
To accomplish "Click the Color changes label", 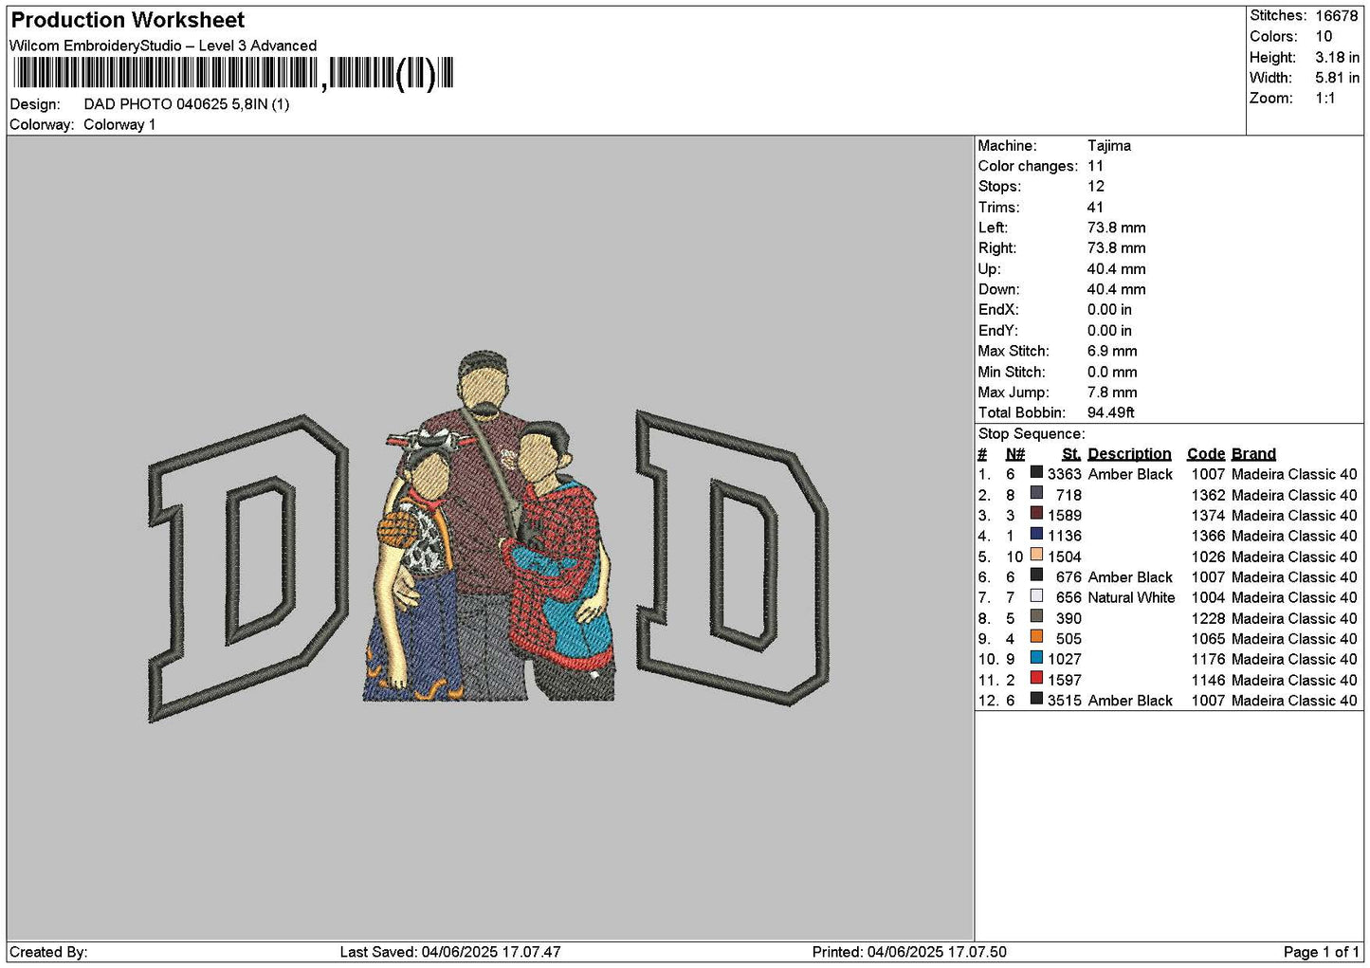I will coord(1028,167).
